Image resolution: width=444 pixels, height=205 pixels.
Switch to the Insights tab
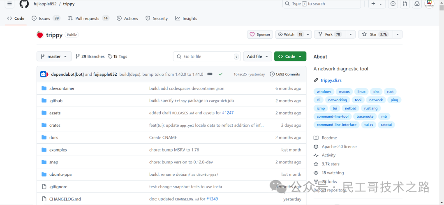click(186, 19)
